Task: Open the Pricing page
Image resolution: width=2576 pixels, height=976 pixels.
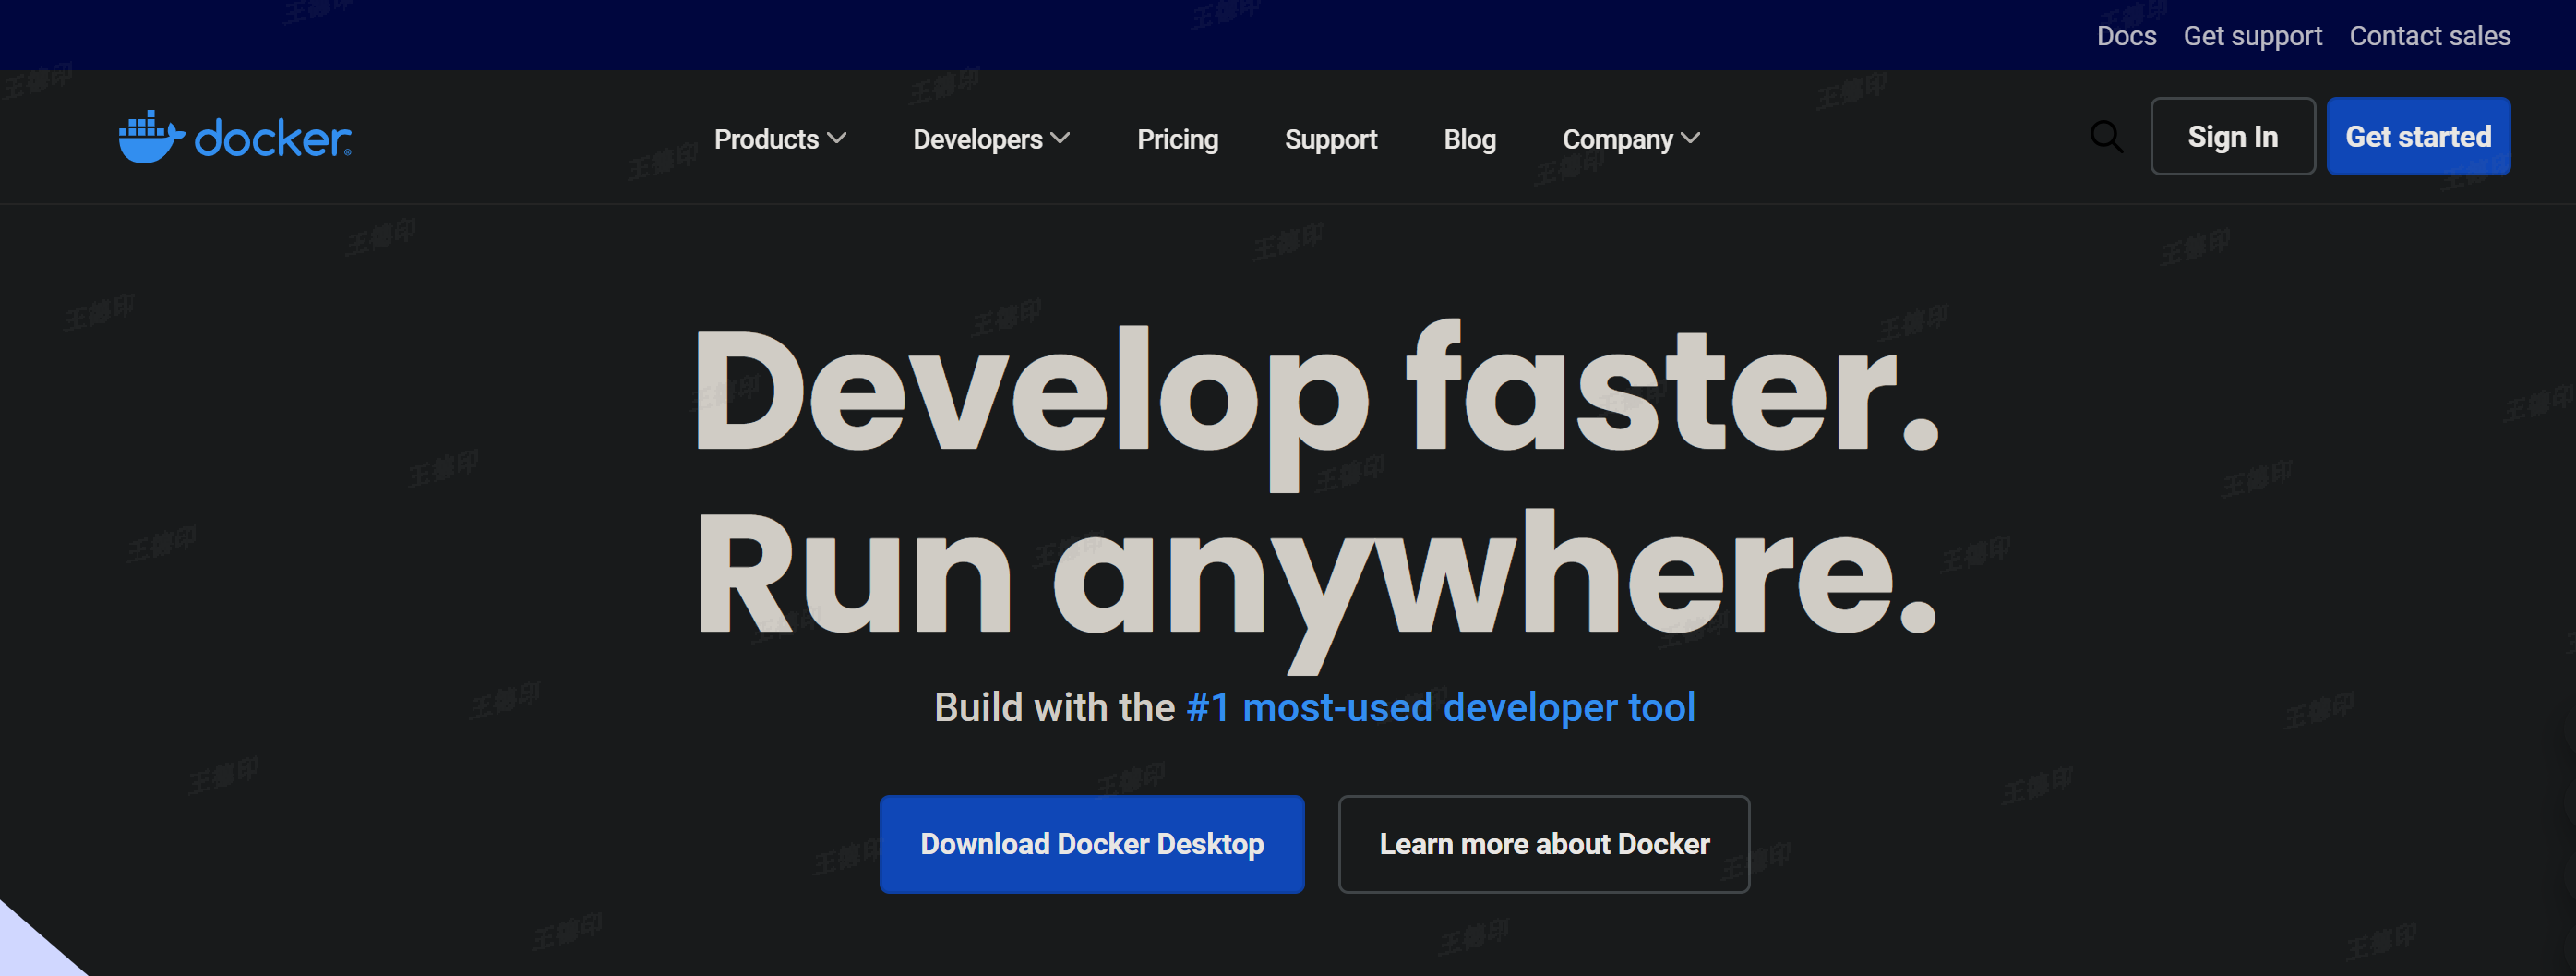Action: 1177,139
